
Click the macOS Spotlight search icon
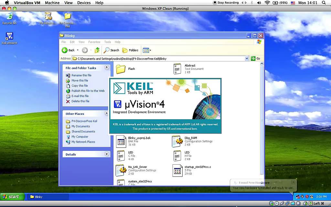tap(324, 3)
